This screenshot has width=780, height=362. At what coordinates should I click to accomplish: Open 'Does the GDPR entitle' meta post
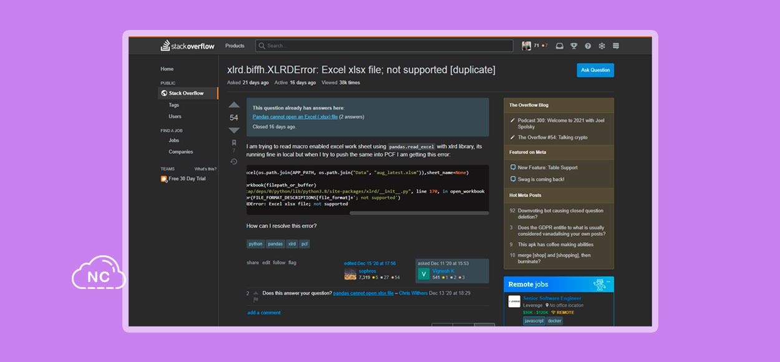click(x=561, y=231)
